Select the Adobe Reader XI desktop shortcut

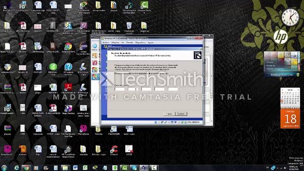coord(68,89)
